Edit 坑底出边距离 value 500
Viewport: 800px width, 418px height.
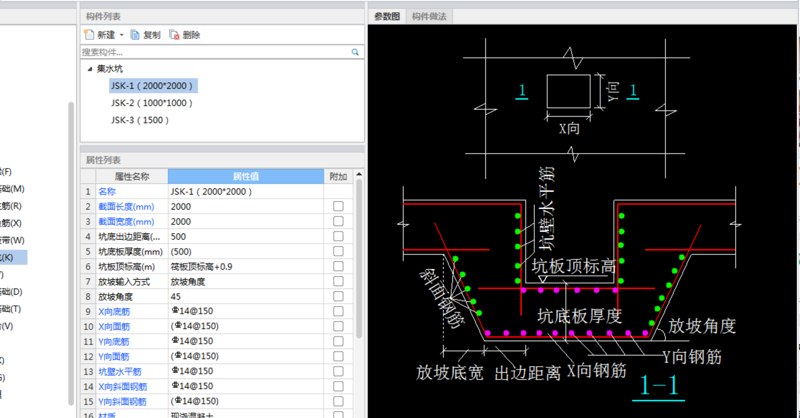tap(245, 236)
